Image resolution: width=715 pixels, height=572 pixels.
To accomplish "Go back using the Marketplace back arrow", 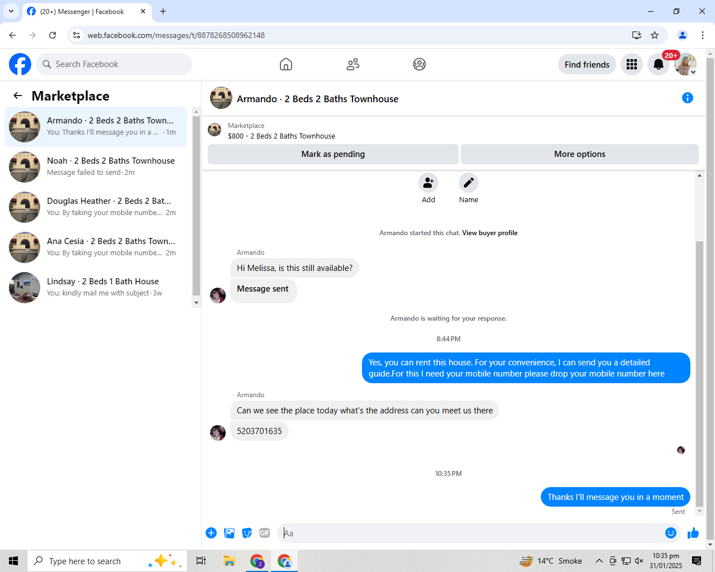I will tap(18, 96).
